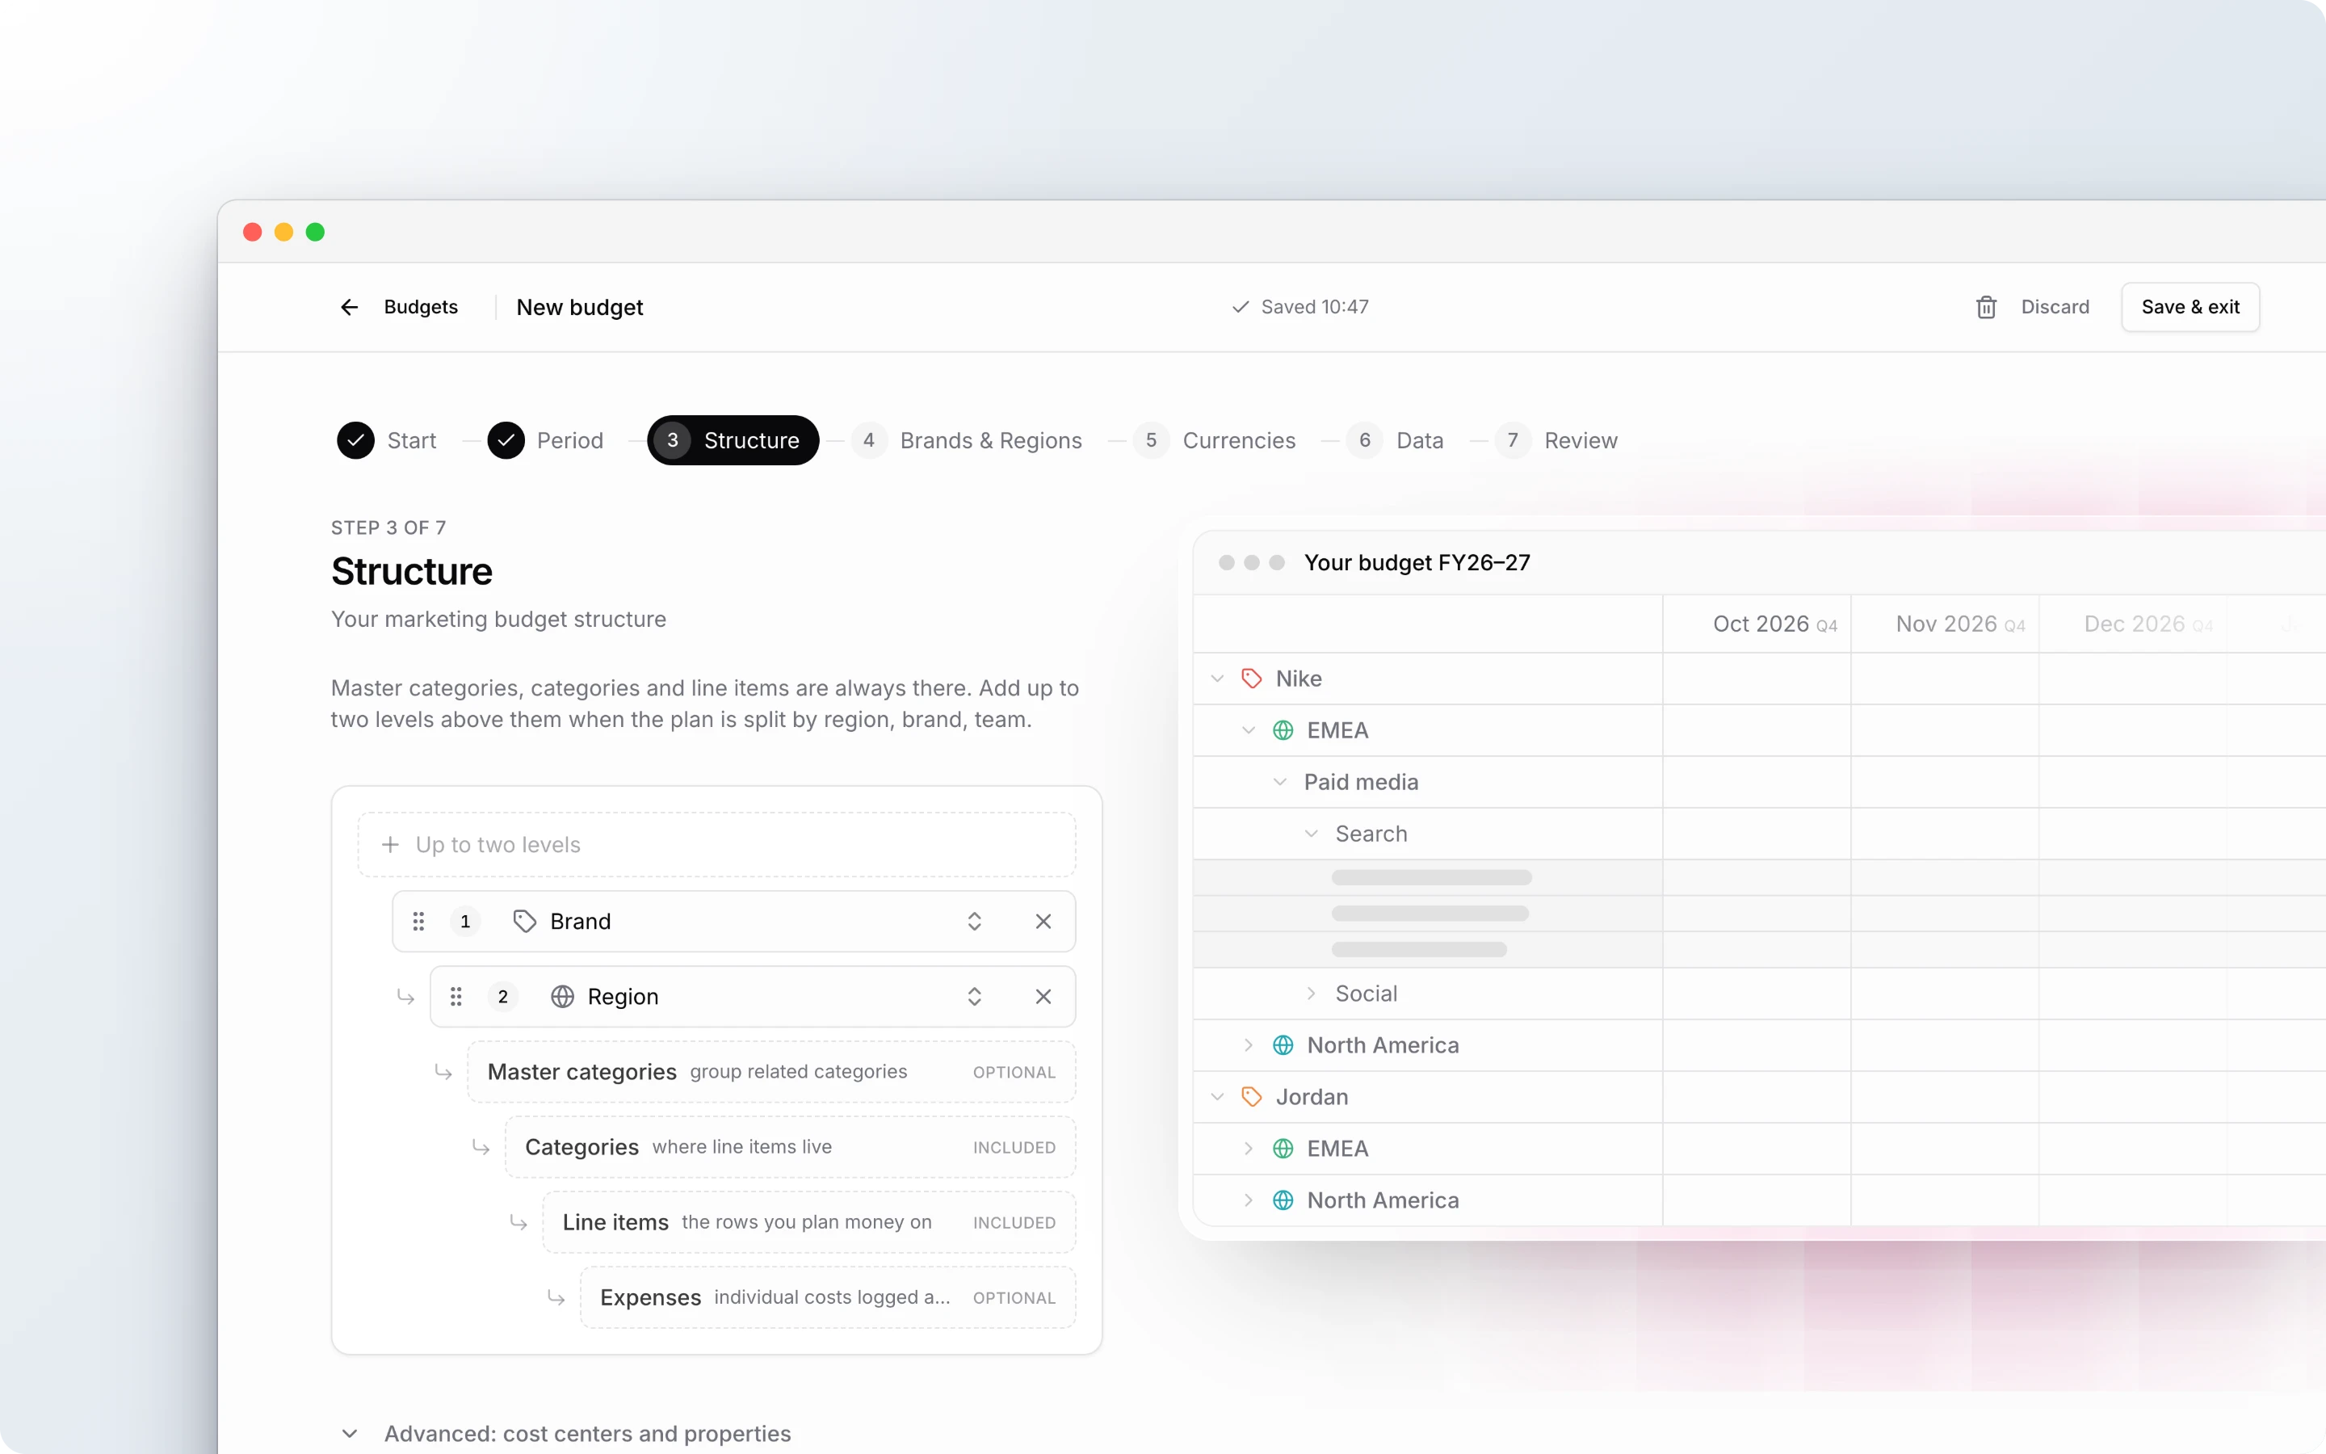The image size is (2326, 1454).
Task: Click globe icon of EMEA under Jordan
Action: pos(1283,1149)
